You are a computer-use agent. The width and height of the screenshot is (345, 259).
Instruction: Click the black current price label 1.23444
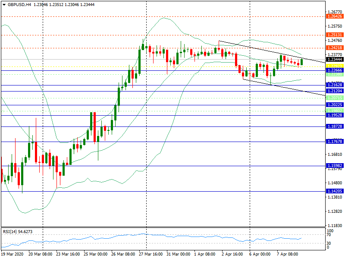(x=335, y=59)
